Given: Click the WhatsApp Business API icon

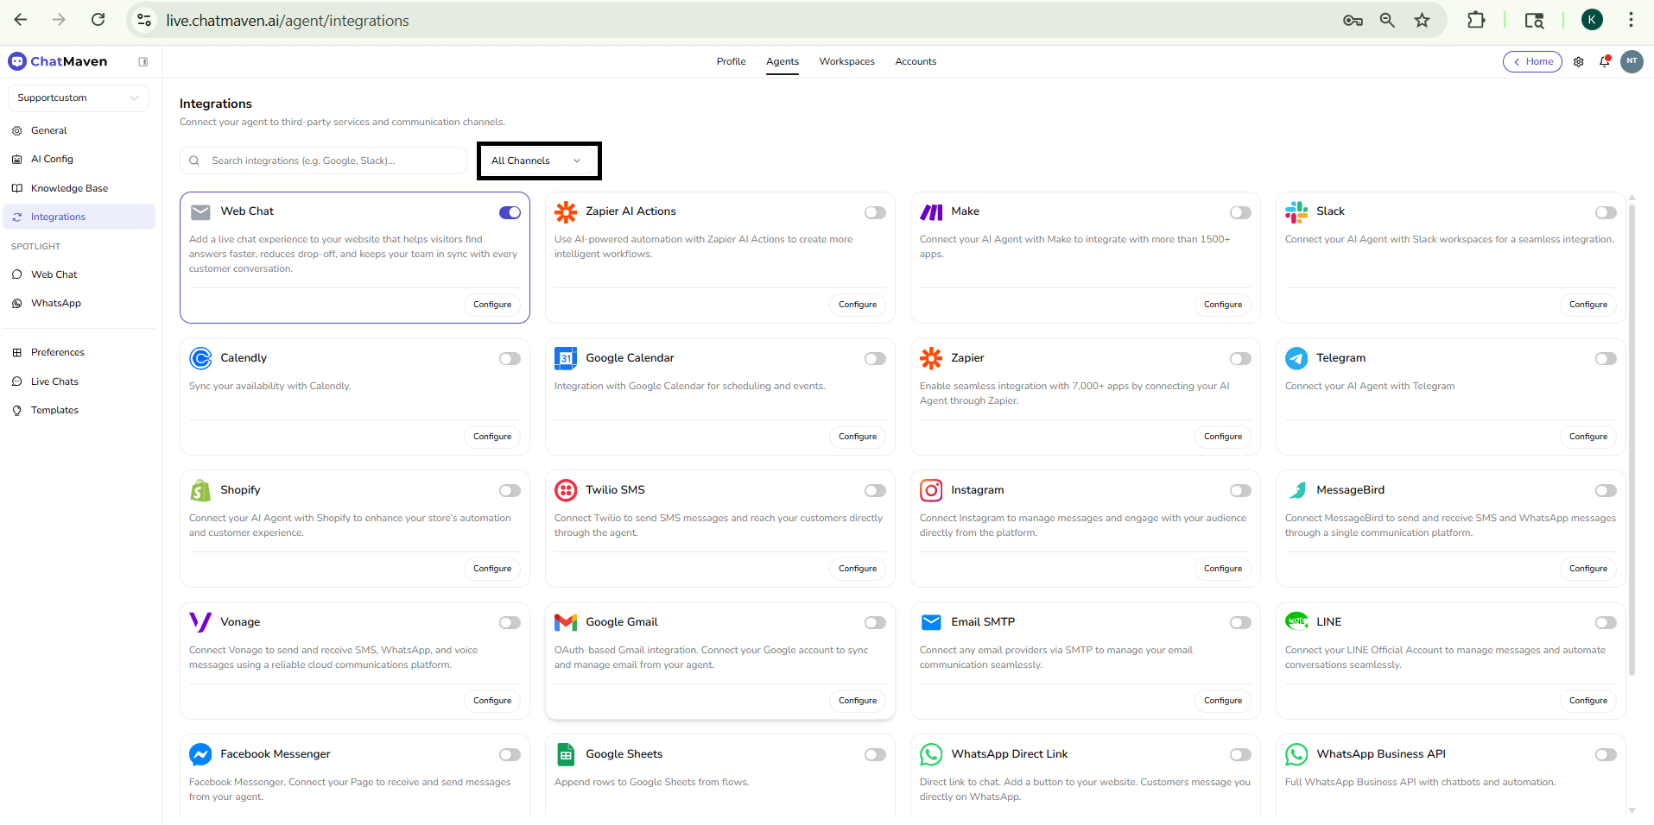Looking at the screenshot, I should pos(1296,754).
